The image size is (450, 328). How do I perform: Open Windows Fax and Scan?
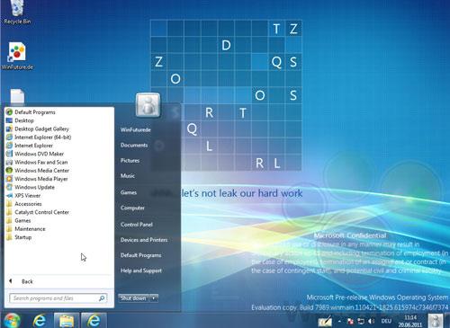pyautogui.click(x=37, y=162)
